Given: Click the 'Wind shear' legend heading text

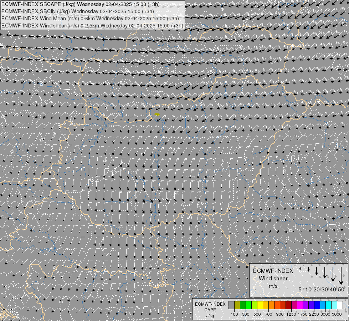Looking at the screenshot, I should (273, 279).
